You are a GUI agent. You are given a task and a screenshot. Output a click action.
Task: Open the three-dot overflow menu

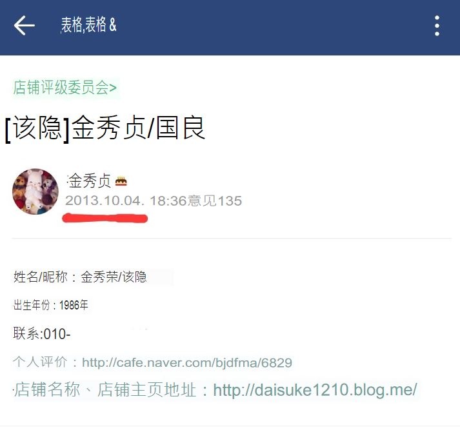pyautogui.click(x=437, y=26)
